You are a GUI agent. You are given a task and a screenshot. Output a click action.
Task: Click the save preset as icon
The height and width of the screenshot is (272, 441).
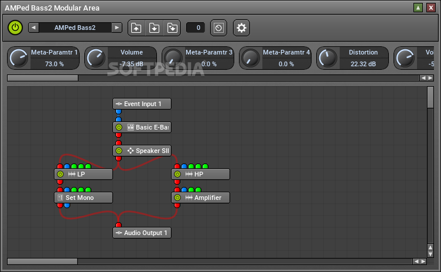172,28
